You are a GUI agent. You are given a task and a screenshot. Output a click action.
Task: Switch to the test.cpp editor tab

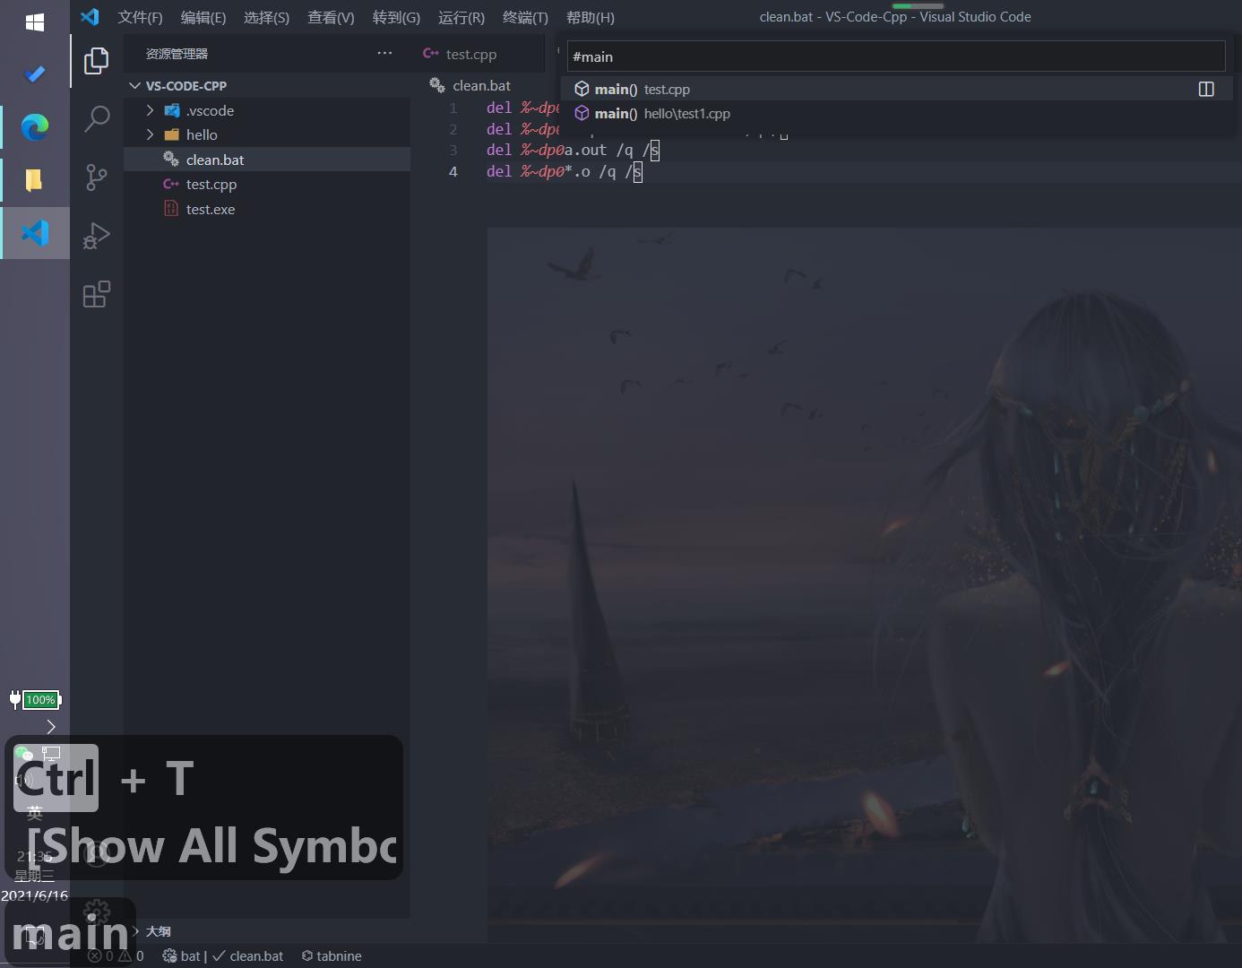pyautogui.click(x=471, y=54)
